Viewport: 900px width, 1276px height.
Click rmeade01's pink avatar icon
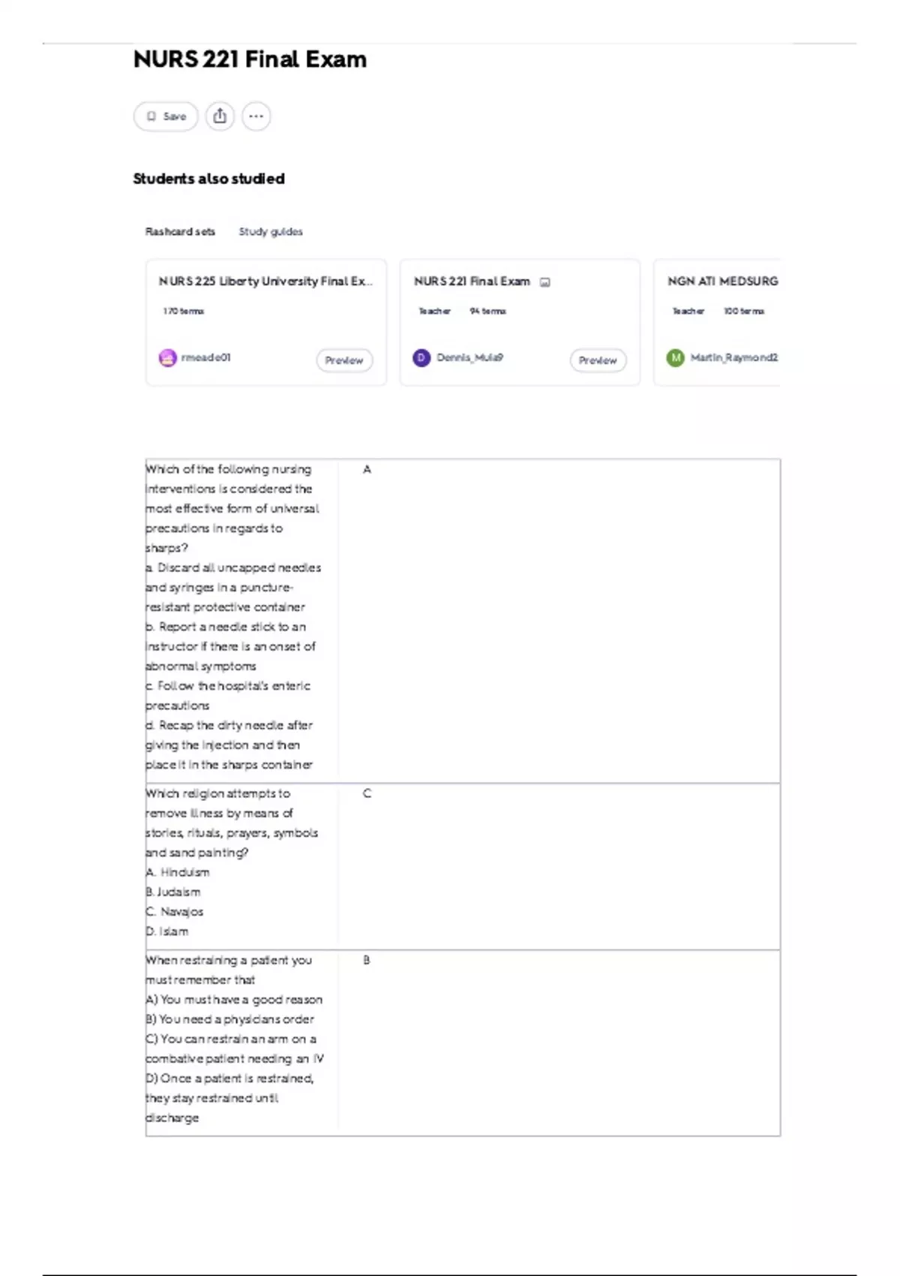167,358
